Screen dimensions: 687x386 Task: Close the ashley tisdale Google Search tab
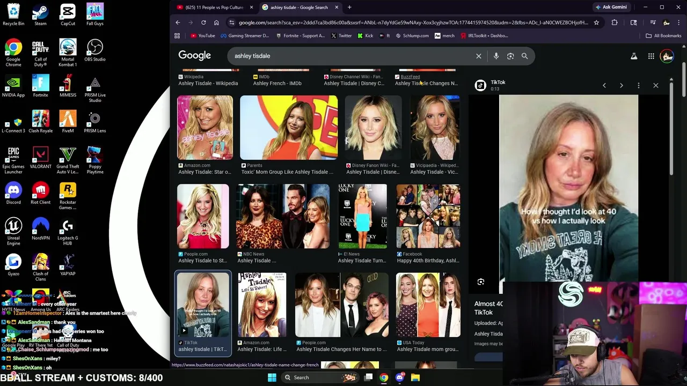pyautogui.click(x=337, y=8)
